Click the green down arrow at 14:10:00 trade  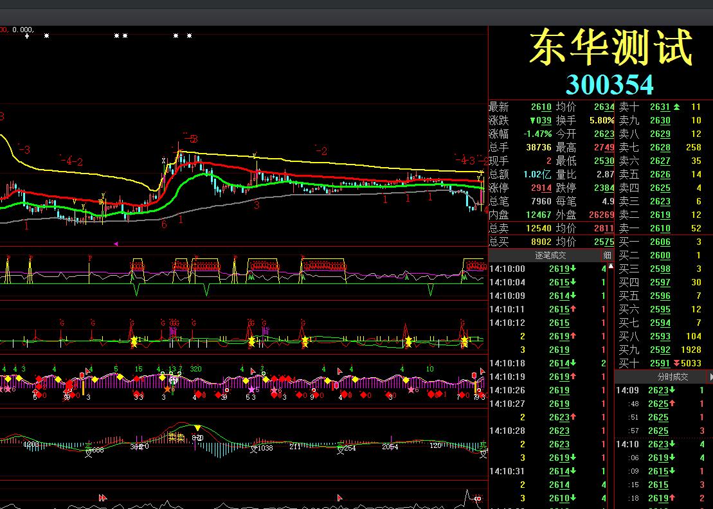pos(573,269)
